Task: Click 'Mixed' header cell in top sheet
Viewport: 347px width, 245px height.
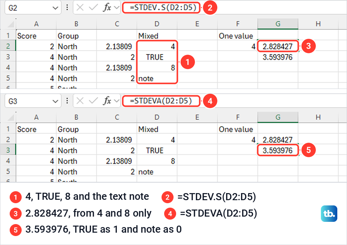Action: click(157, 35)
